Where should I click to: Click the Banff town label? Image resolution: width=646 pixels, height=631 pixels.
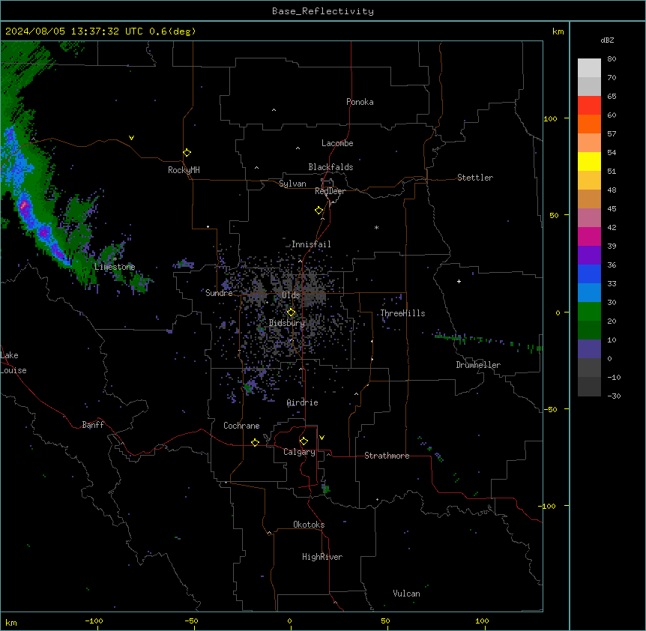pyautogui.click(x=93, y=425)
